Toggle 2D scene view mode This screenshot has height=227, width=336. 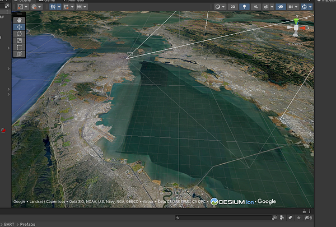(233, 7)
